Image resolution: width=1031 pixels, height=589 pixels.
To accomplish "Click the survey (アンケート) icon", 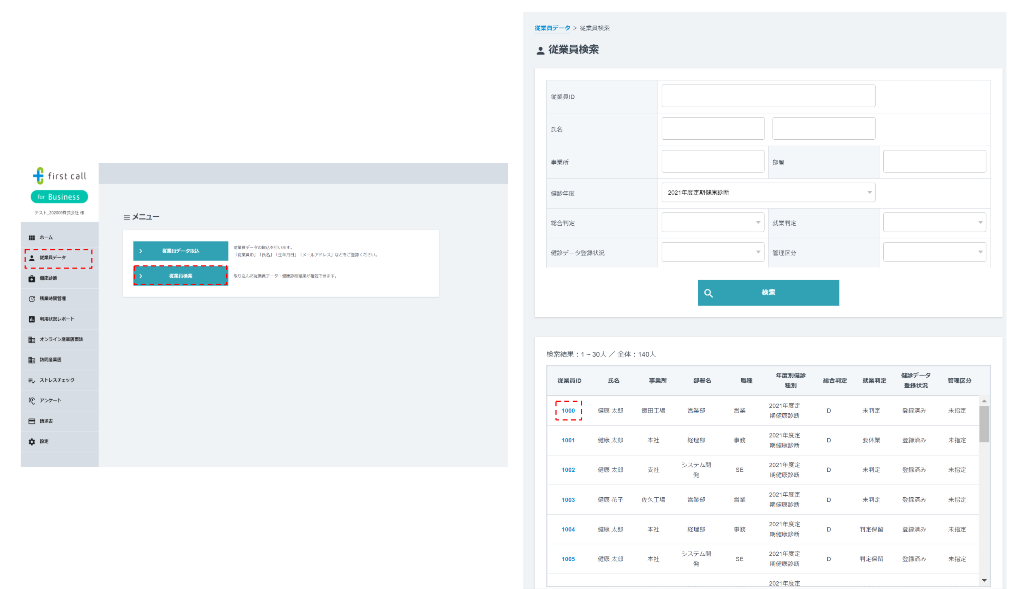I will 32,401.
